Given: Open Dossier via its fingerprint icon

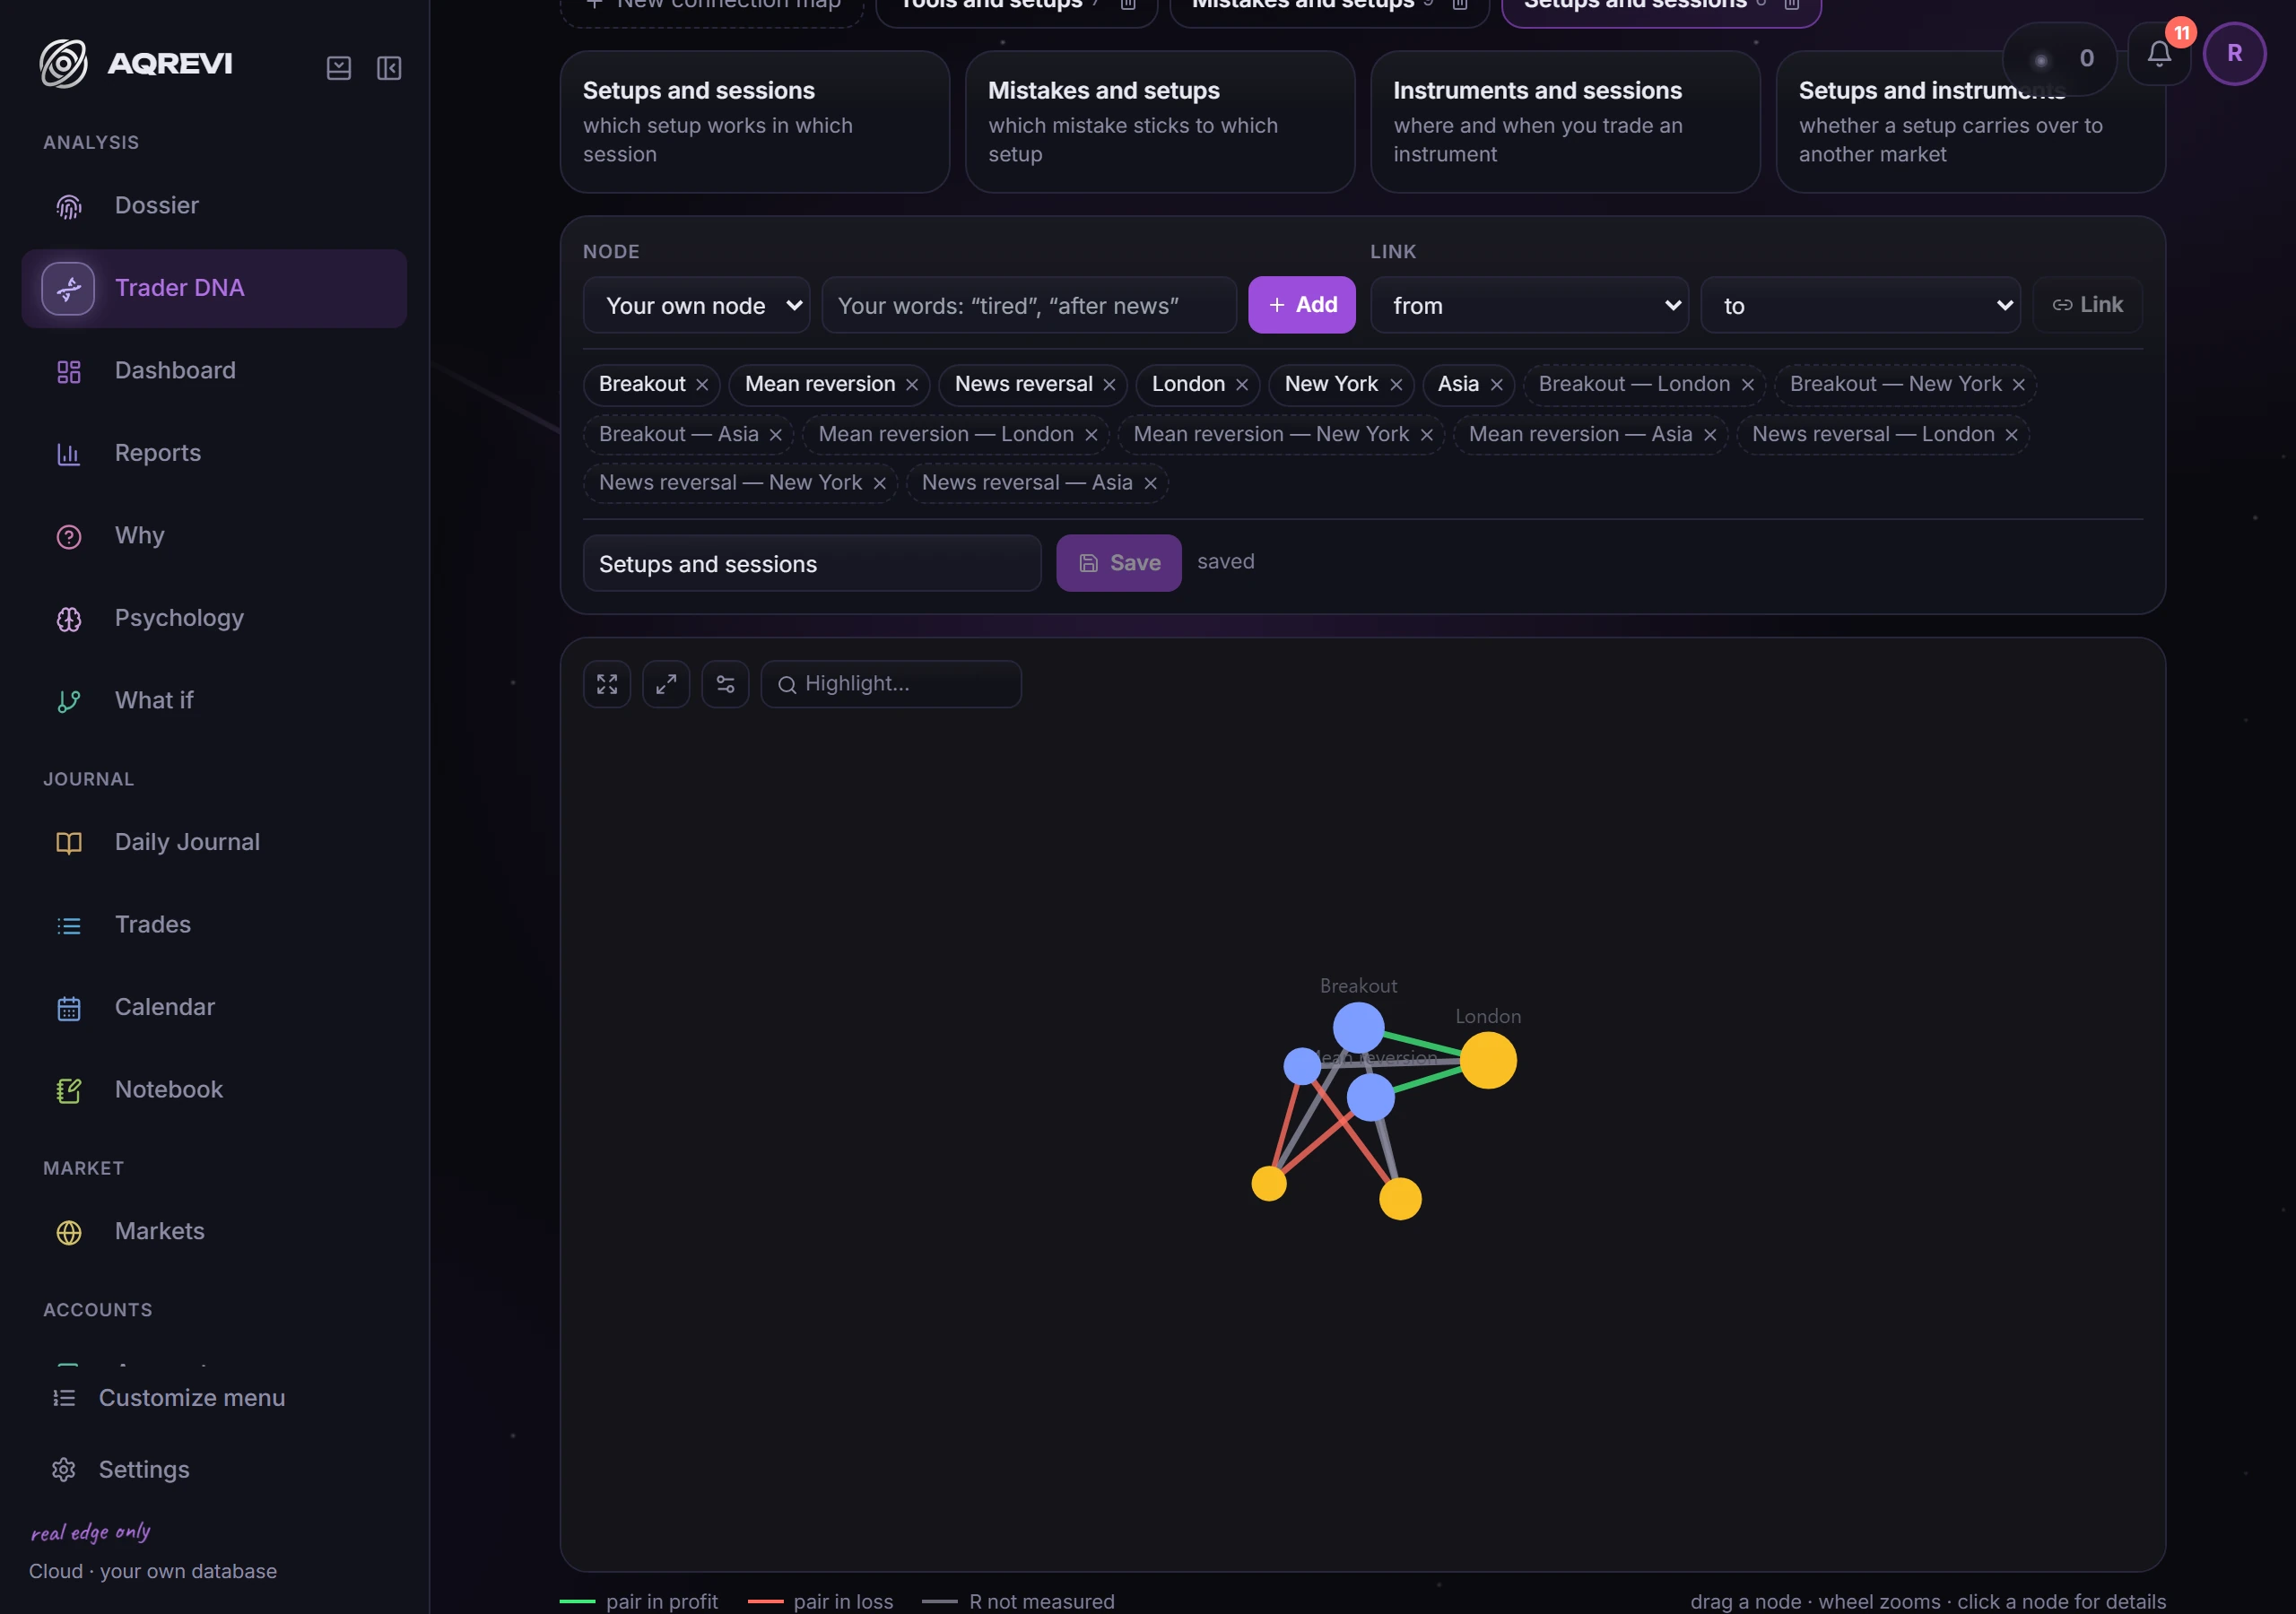Looking at the screenshot, I should 69,206.
